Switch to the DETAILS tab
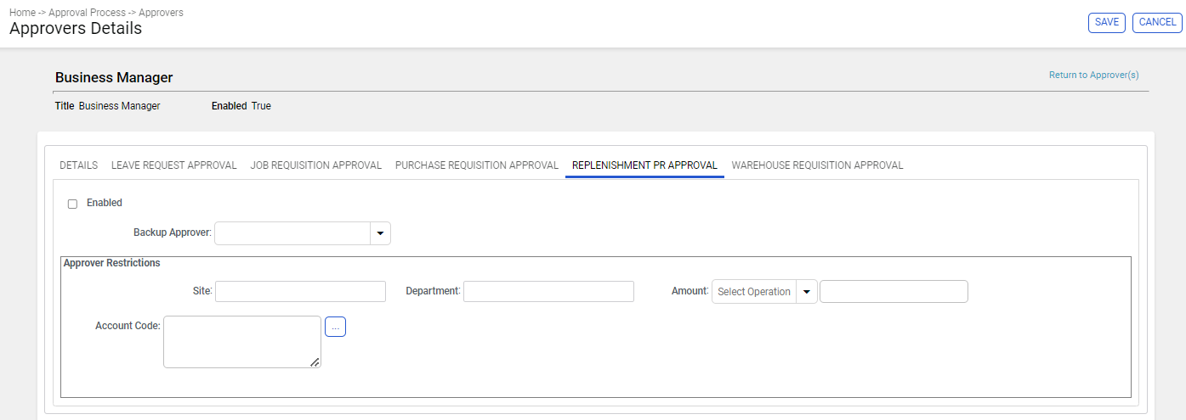Screen dimensions: 1186x420 tap(78, 165)
